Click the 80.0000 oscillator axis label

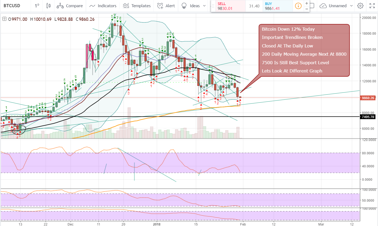coord(369,153)
